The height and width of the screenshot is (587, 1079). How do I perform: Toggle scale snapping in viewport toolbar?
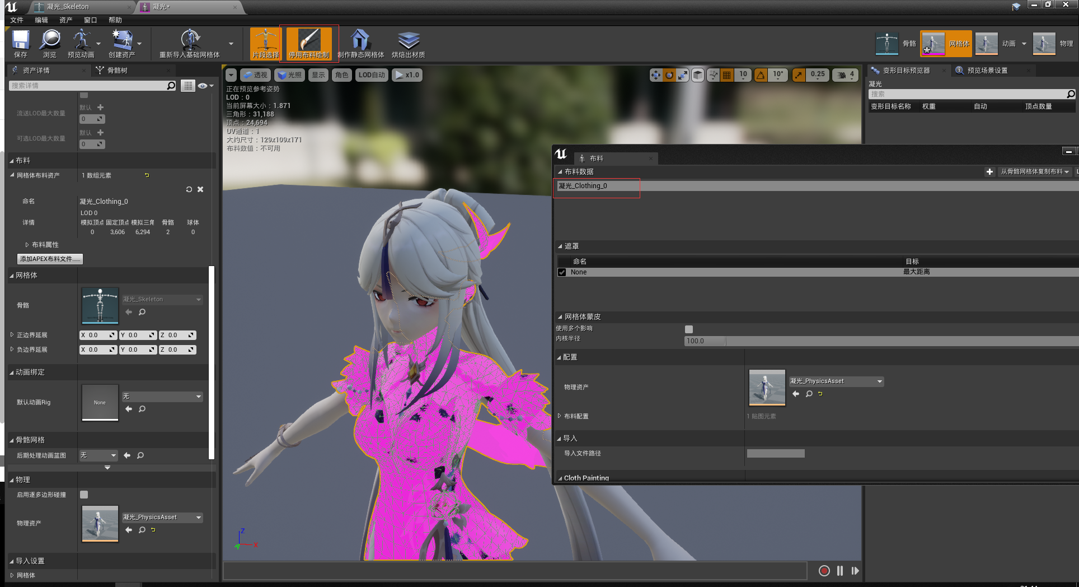[799, 75]
